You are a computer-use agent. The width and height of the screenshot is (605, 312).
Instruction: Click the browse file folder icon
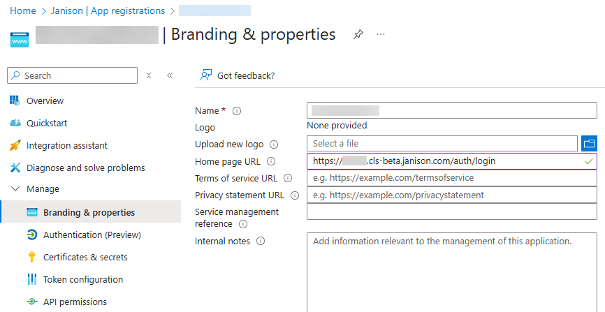click(589, 144)
